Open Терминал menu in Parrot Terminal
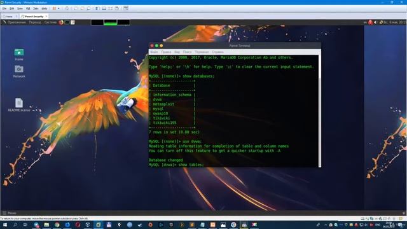Screen dimensions: 407x229 (x=202, y=52)
